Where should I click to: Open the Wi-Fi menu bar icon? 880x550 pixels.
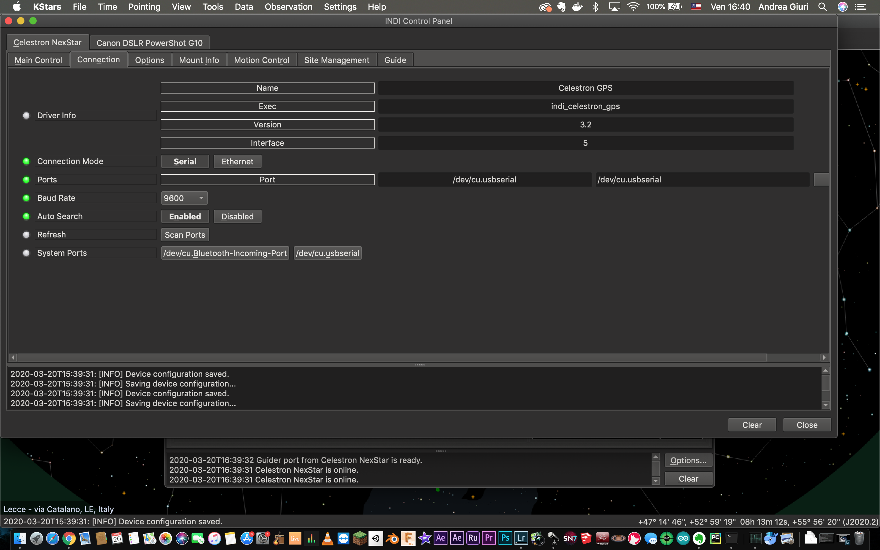tap(633, 6)
